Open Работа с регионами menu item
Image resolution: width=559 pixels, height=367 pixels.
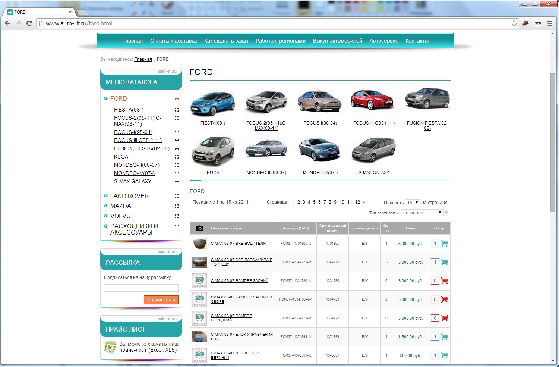(x=281, y=41)
